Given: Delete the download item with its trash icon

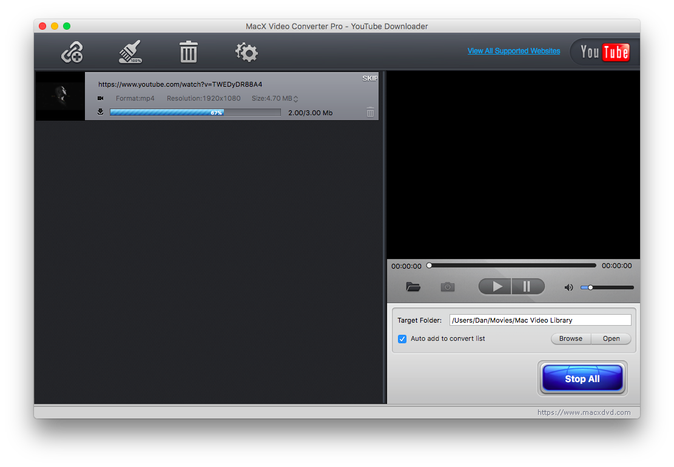Looking at the screenshot, I should pos(370,113).
